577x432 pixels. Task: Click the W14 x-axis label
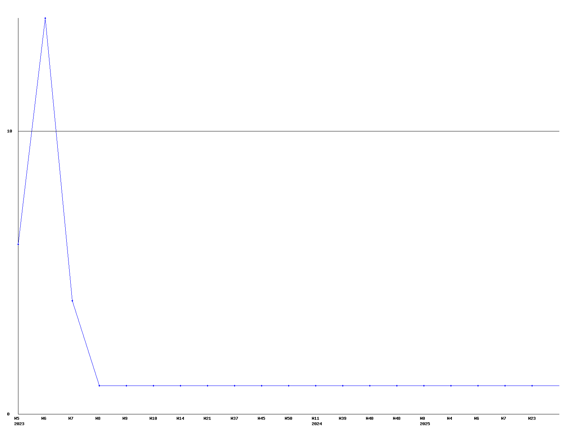tap(180, 418)
